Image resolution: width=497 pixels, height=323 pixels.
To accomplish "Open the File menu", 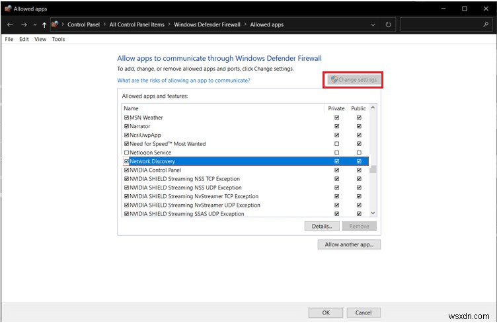I will [x=9, y=39].
